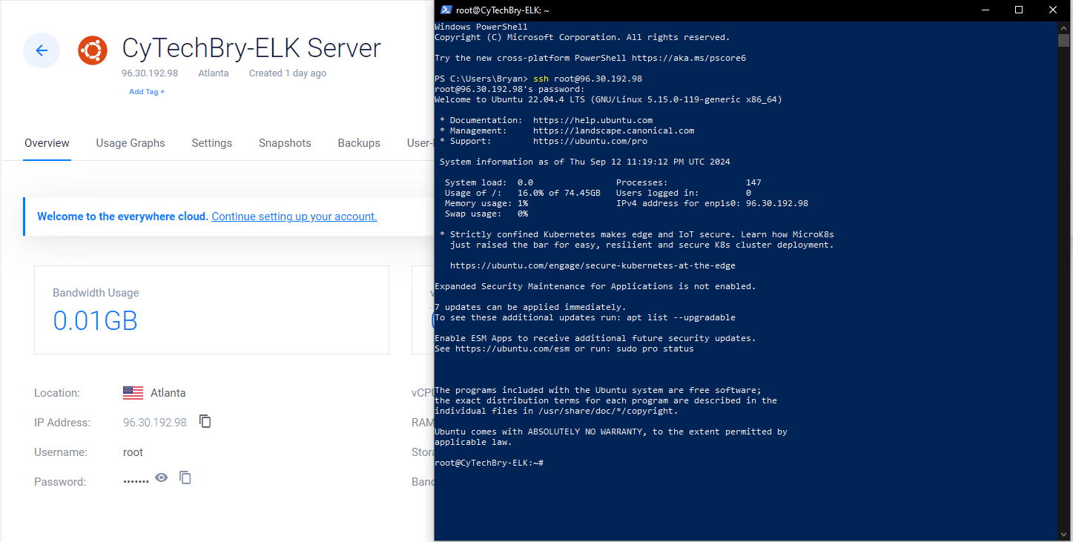
Task: Click the https://help.ubuntu.com URL in the terminal
Action: pyautogui.click(x=592, y=120)
